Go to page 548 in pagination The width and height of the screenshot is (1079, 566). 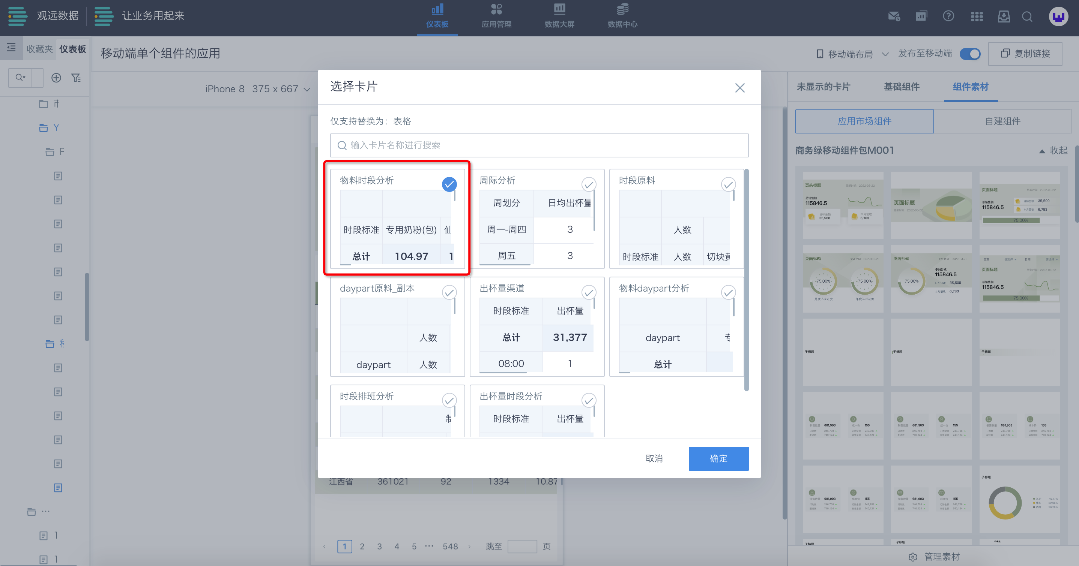point(450,547)
